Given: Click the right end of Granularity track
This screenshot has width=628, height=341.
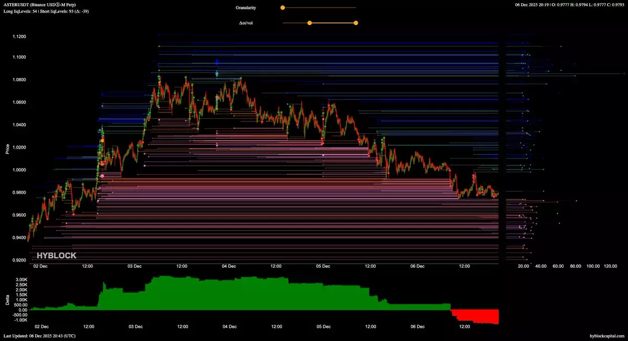Looking at the screenshot, I should pos(355,8).
